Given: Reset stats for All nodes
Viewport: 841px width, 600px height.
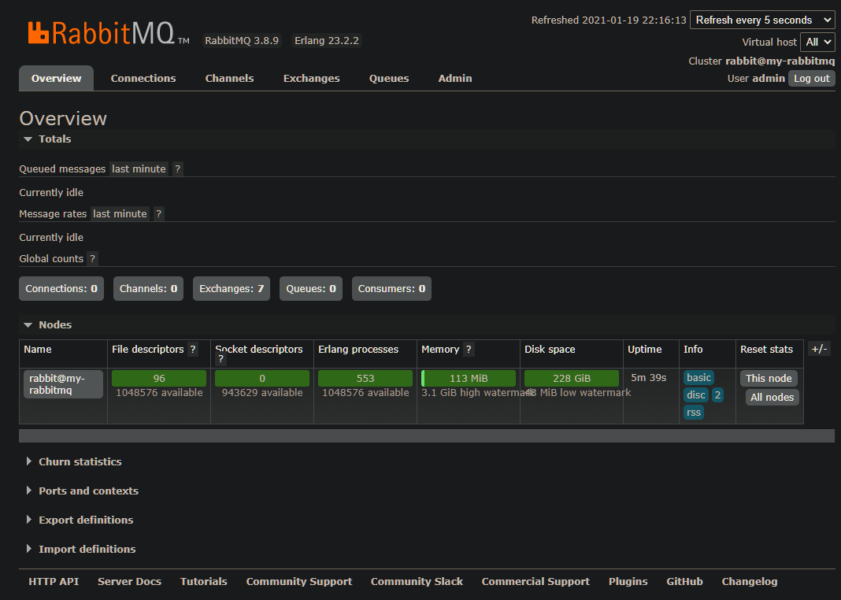Looking at the screenshot, I should click(772, 398).
